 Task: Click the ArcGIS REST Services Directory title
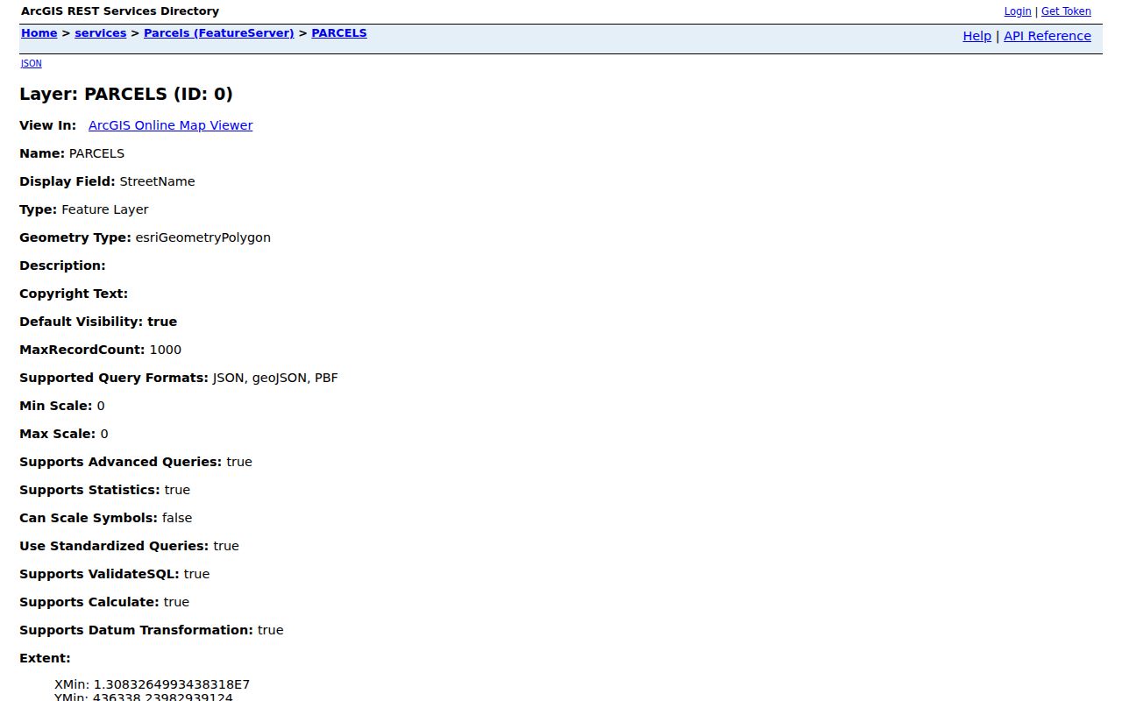pyautogui.click(x=120, y=11)
